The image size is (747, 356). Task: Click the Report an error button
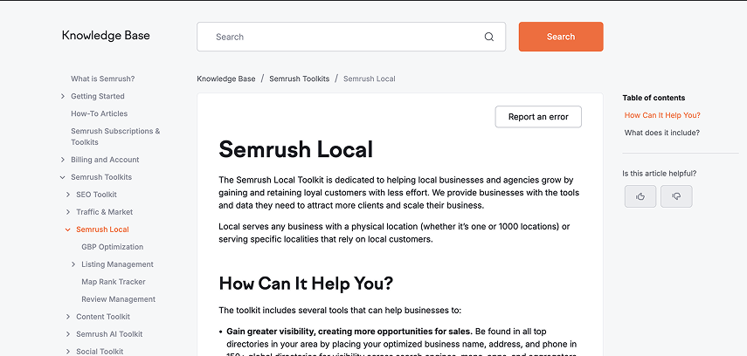(538, 117)
